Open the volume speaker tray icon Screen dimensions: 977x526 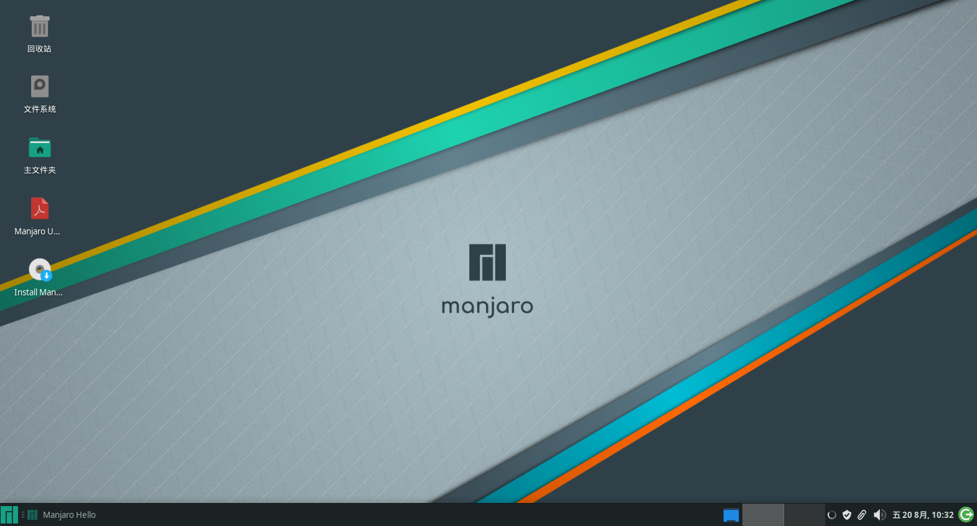click(879, 515)
